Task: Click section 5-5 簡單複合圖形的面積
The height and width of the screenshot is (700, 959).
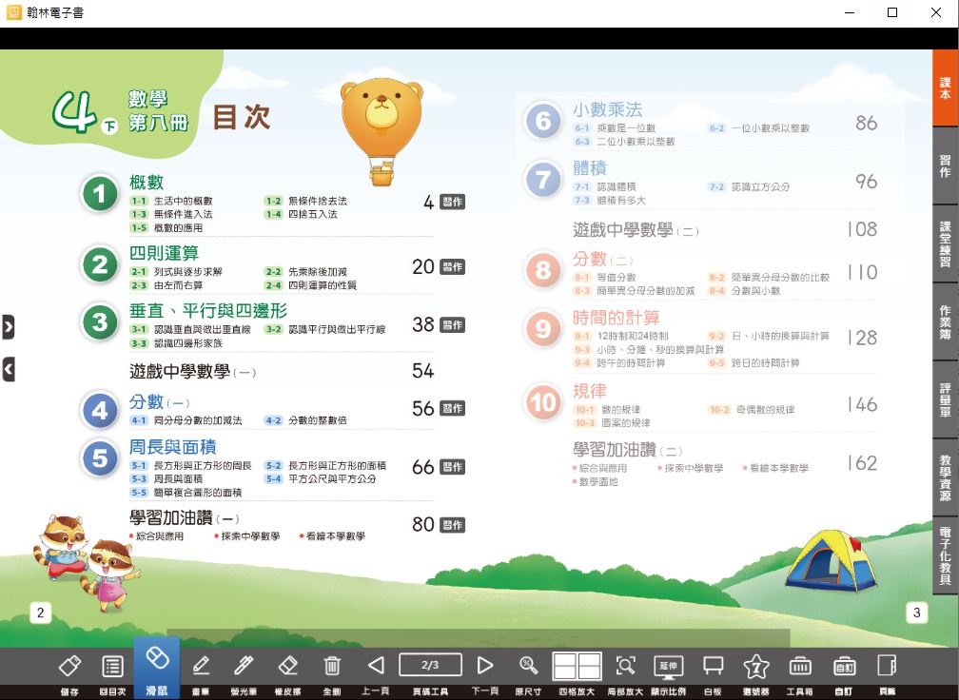Action: pyautogui.click(x=186, y=492)
